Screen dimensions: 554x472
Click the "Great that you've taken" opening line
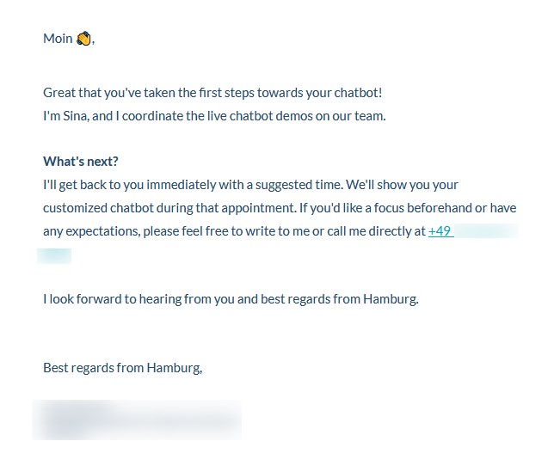112,93
